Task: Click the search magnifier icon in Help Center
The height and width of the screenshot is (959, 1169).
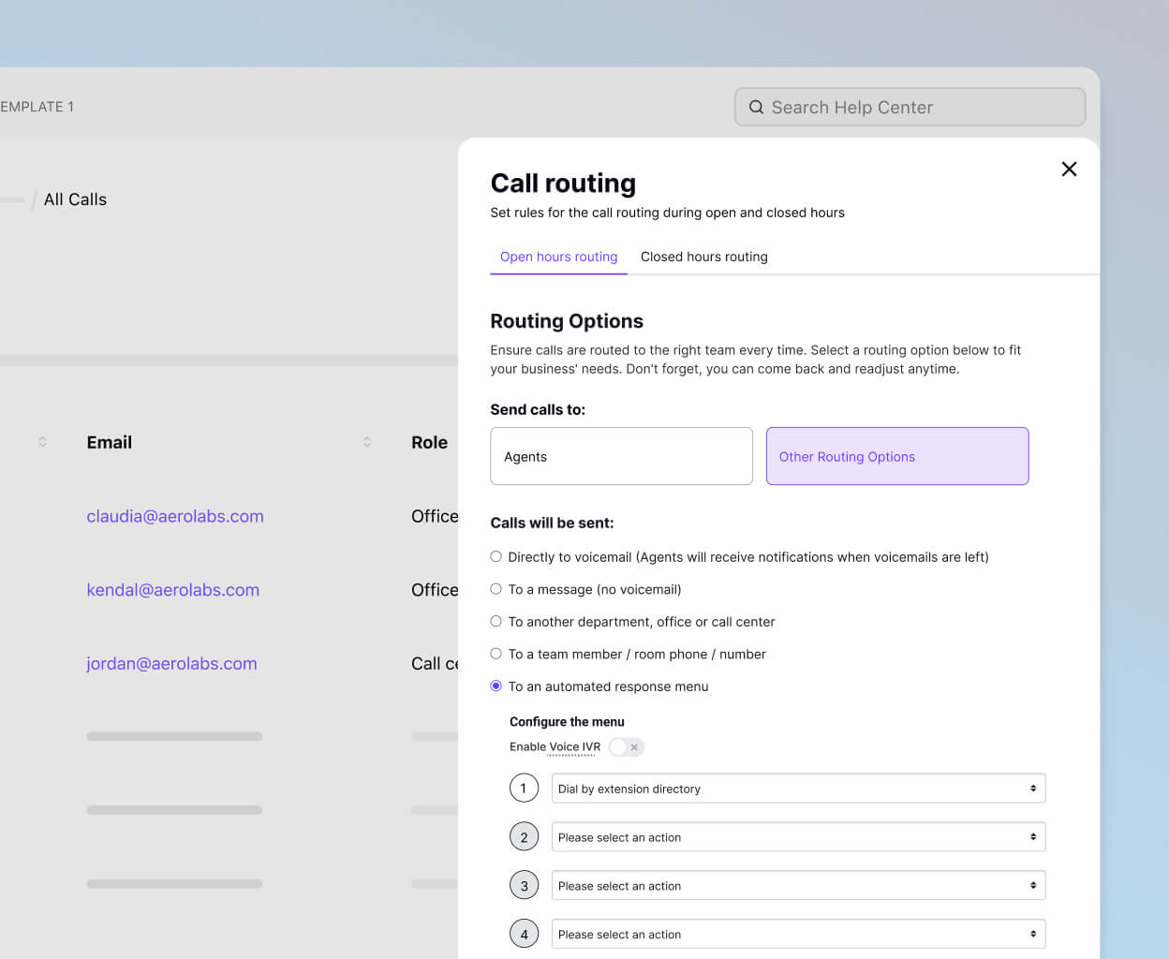Action: tap(756, 107)
